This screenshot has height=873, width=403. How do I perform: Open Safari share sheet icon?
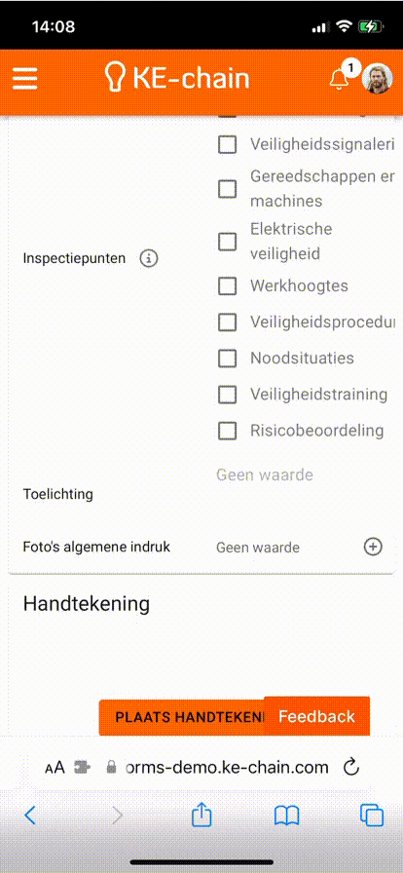click(201, 816)
